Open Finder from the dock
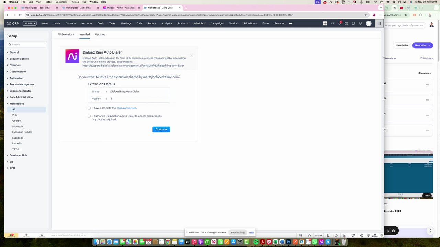Viewport: 440px width, 247px height. click(96, 242)
